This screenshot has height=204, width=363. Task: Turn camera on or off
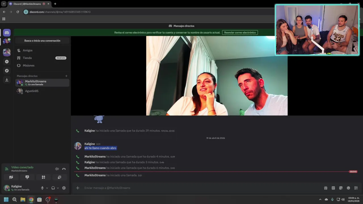tap(11, 177)
